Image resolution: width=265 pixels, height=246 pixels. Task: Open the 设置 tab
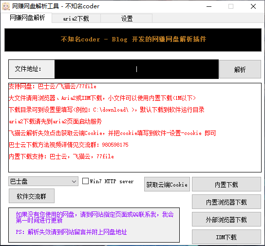click(127, 19)
